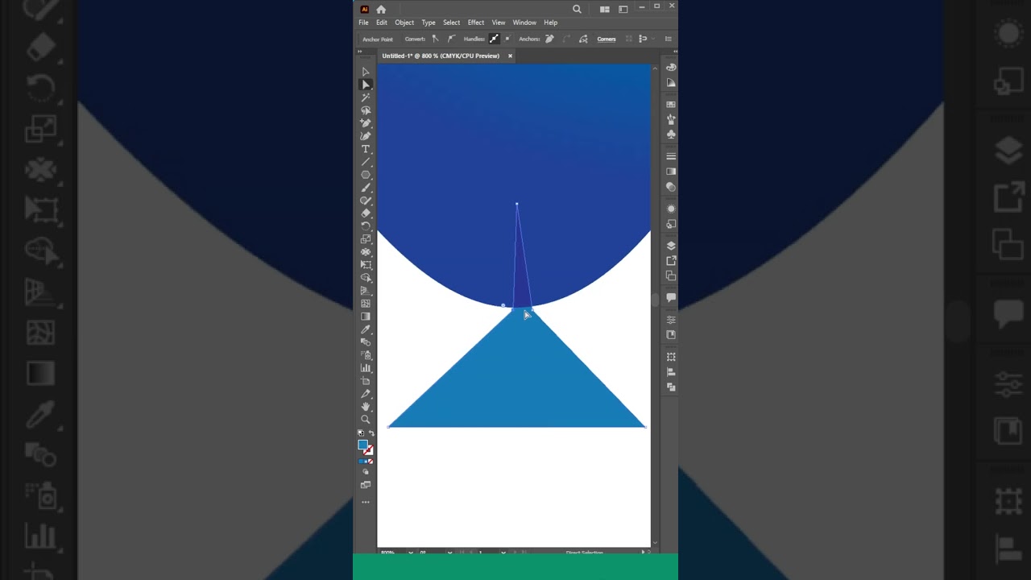Screen dimensions: 1031x580
Task: Select the Paintbrush tool
Action: pyautogui.click(x=366, y=188)
